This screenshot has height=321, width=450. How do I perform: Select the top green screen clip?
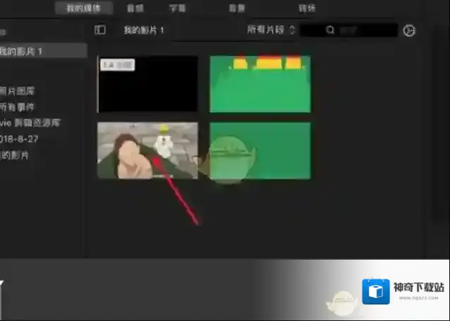(x=260, y=85)
